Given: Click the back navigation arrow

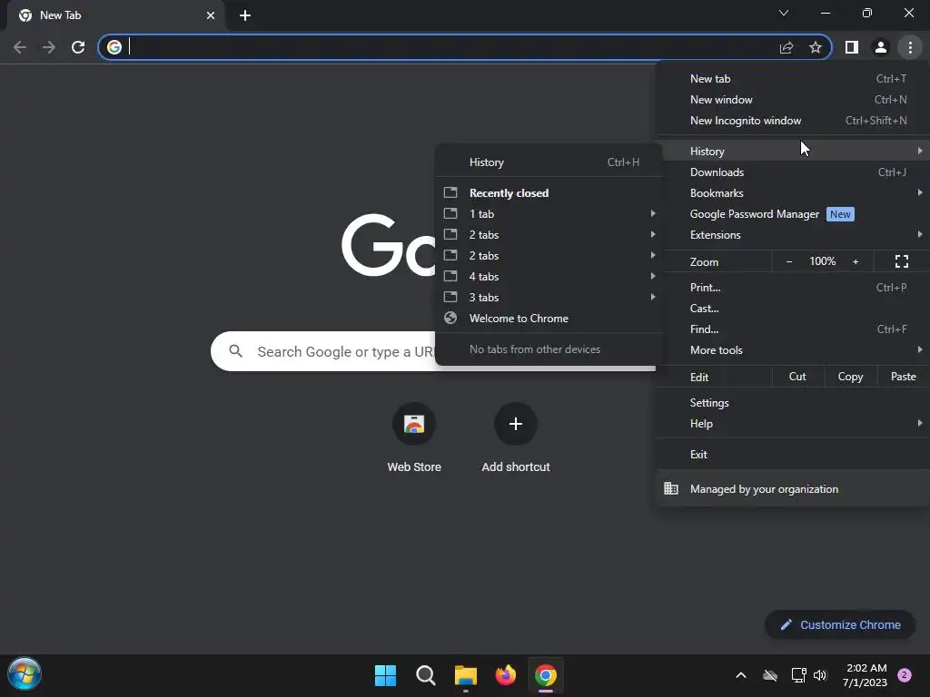Looking at the screenshot, I should [x=20, y=47].
